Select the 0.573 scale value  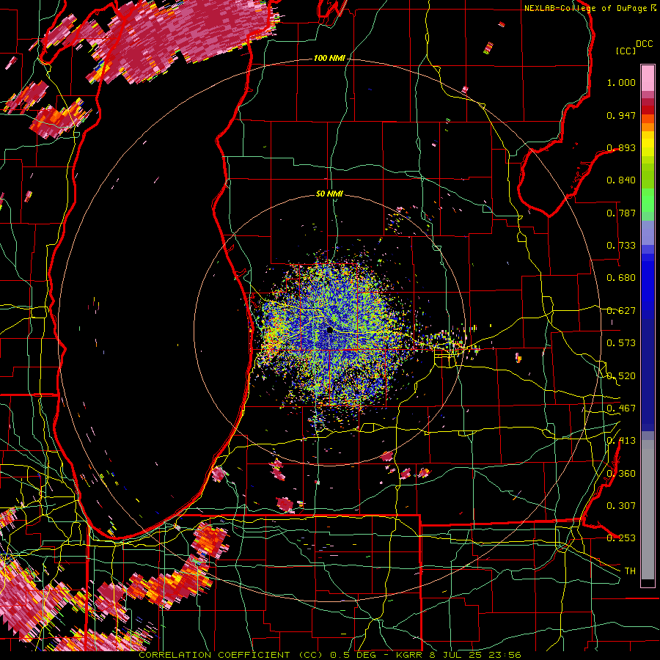pos(621,343)
